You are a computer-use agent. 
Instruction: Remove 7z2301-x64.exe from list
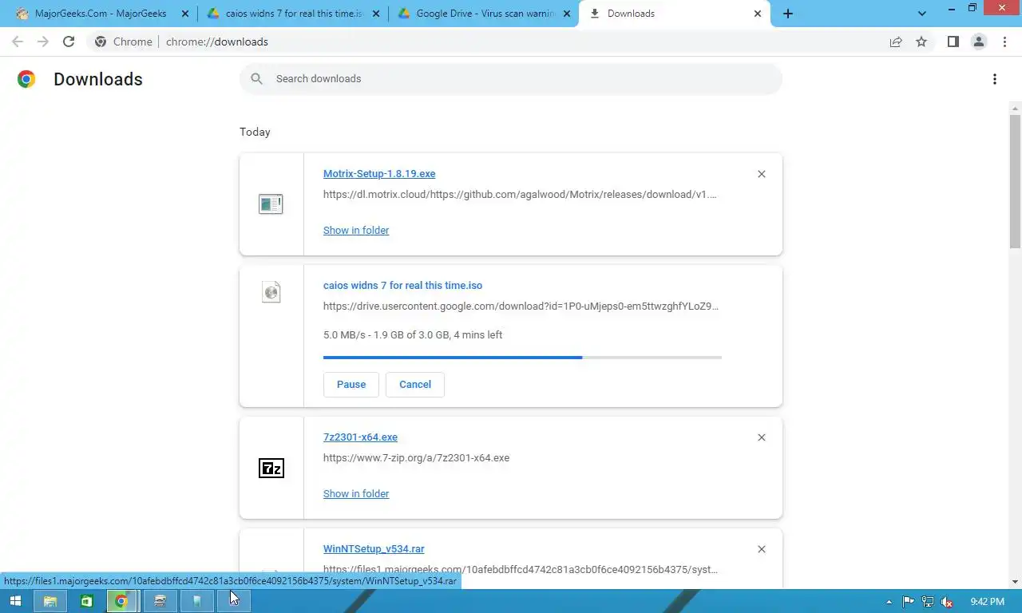coord(762,437)
